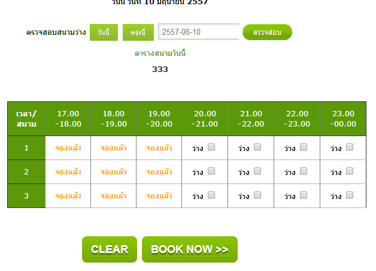Check court 1 box for 20.00-21.00

[211, 147]
